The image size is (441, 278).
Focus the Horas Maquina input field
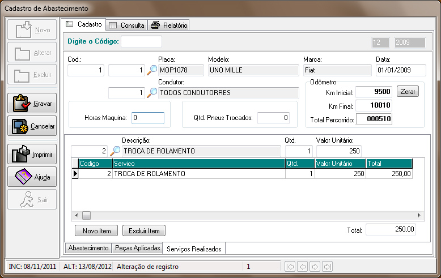pyautogui.click(x=147, y=118)
